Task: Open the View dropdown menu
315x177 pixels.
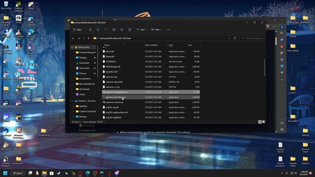Action: point(157,29)
